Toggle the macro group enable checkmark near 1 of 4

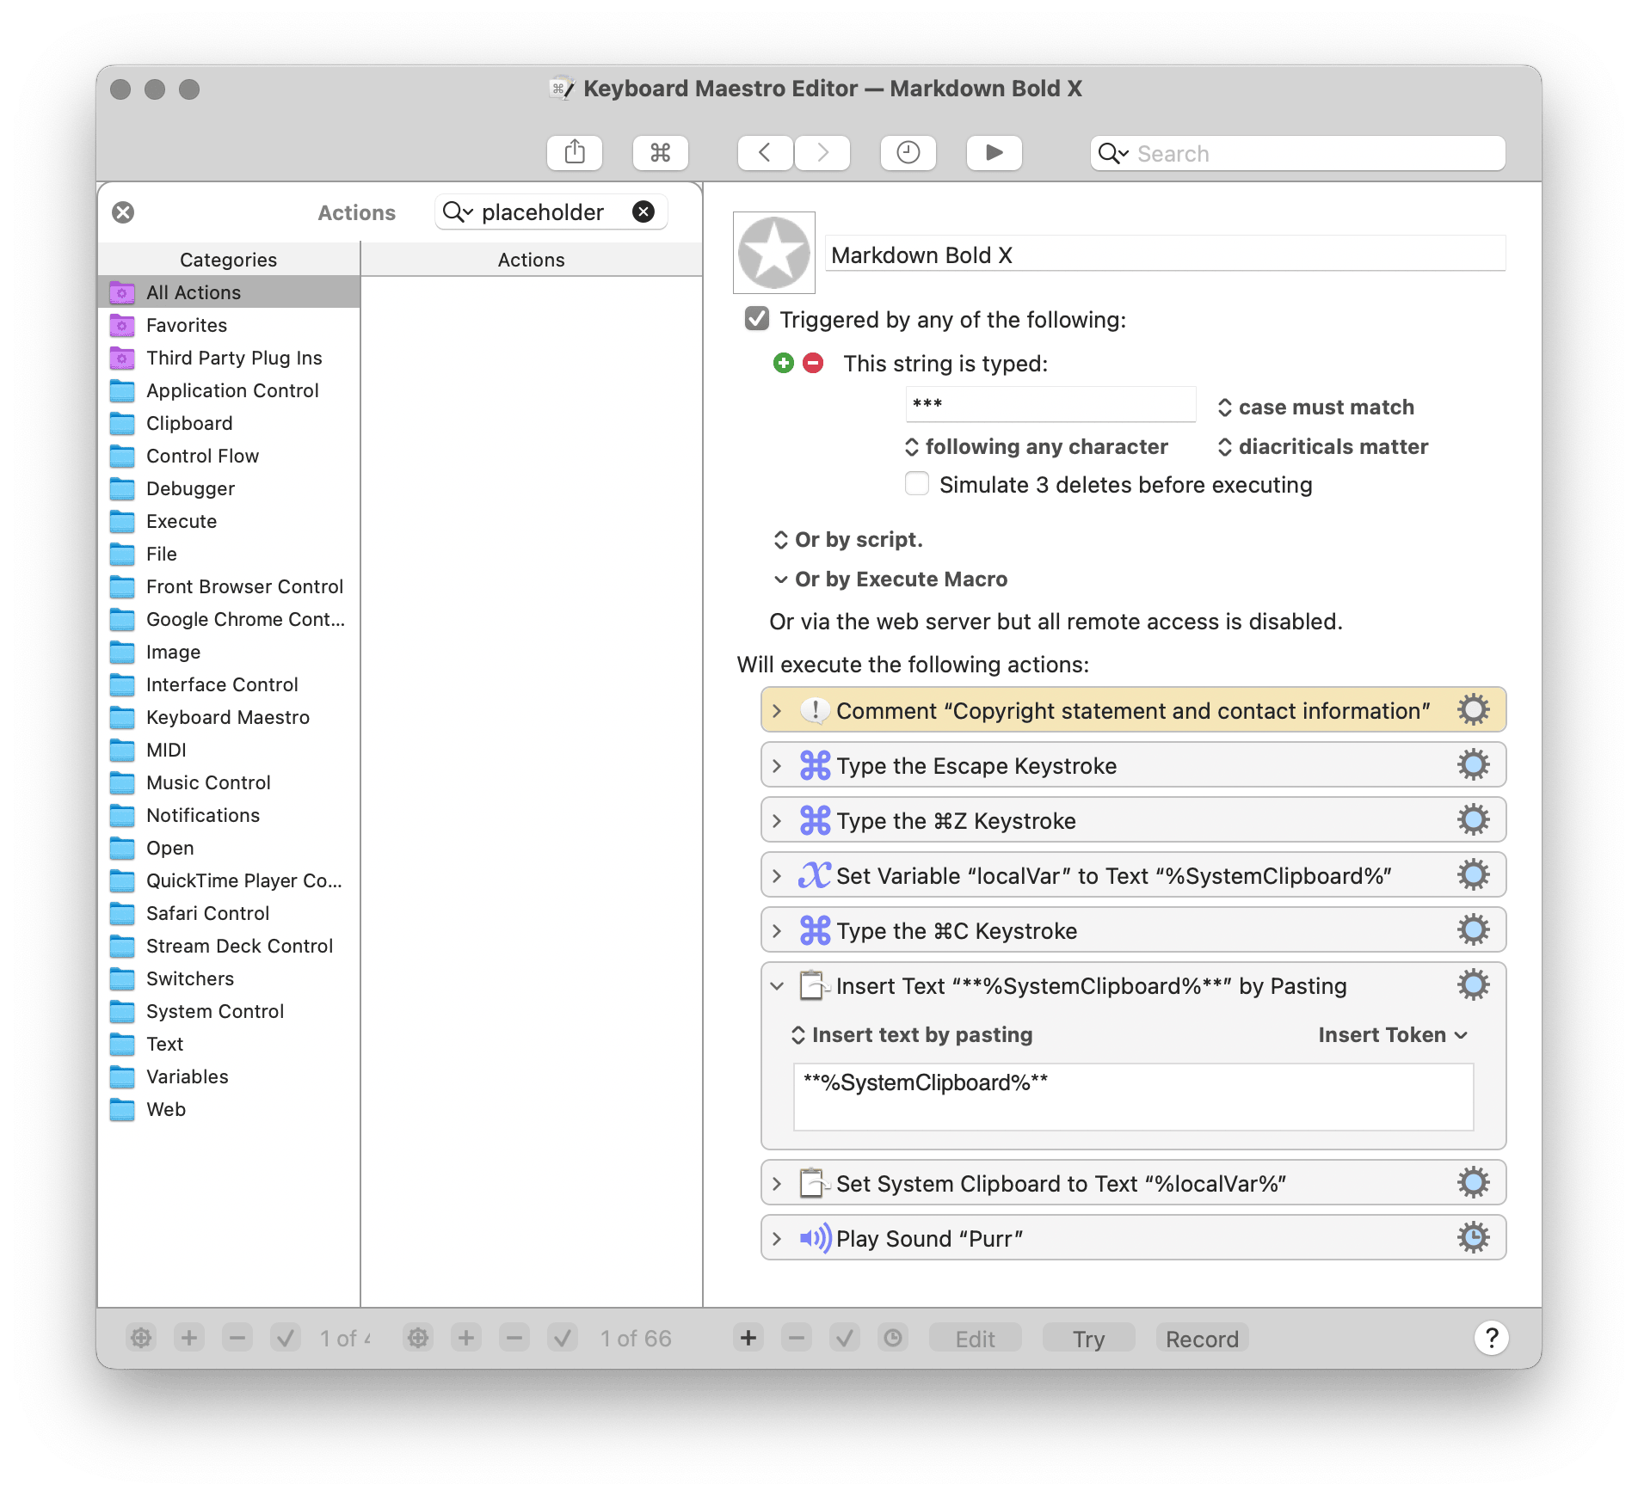tap(286, 1338)
